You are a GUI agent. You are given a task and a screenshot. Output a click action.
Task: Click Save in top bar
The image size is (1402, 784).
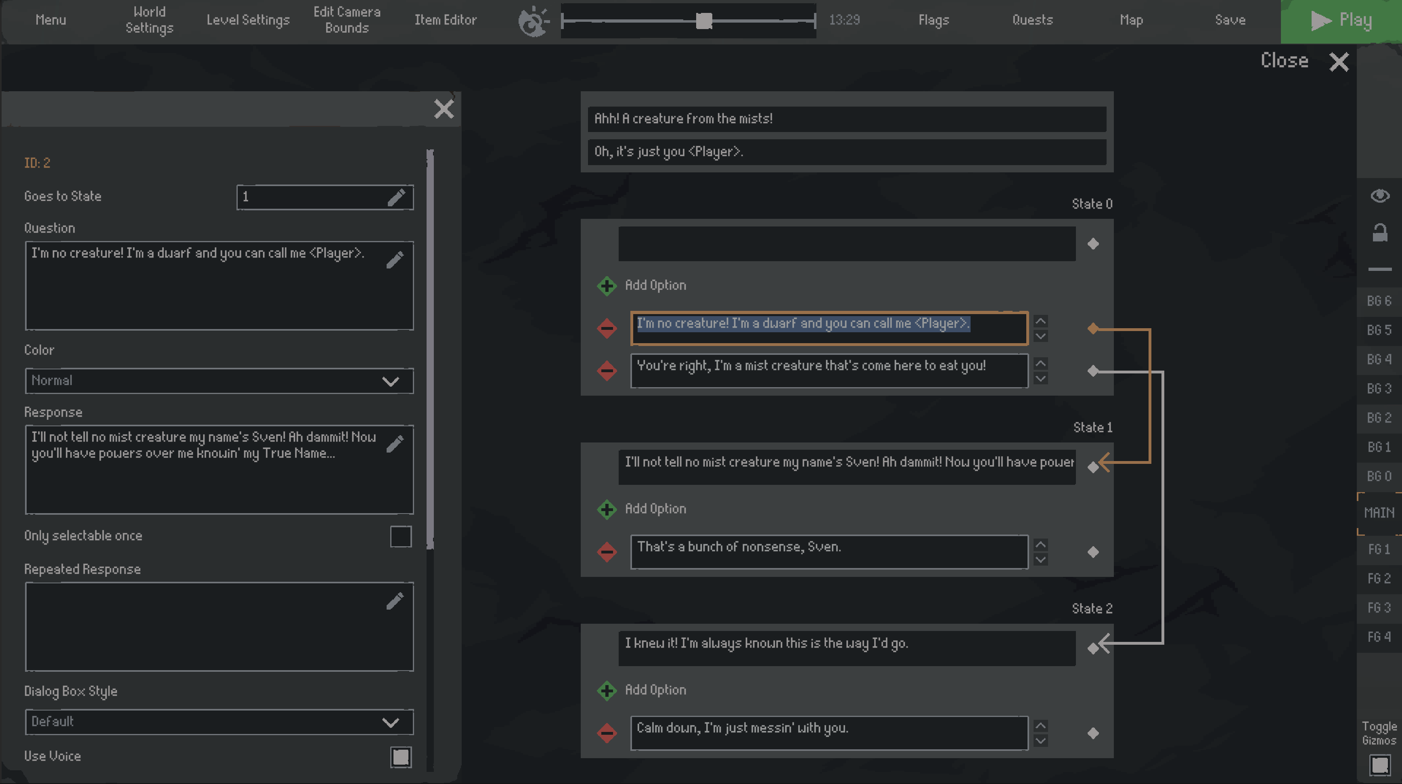coord(1230,20)
